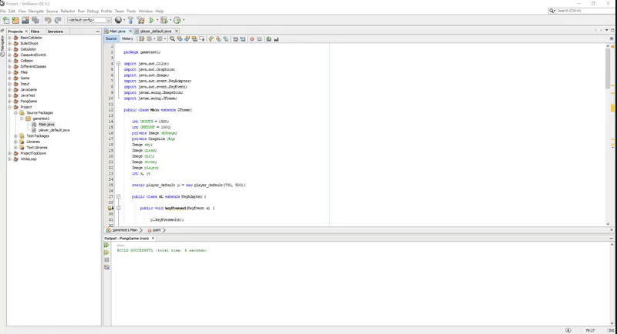Open the Profile Project dropdown arrow
This screenshot has width=617, height=334.
[x=184, y=20]
